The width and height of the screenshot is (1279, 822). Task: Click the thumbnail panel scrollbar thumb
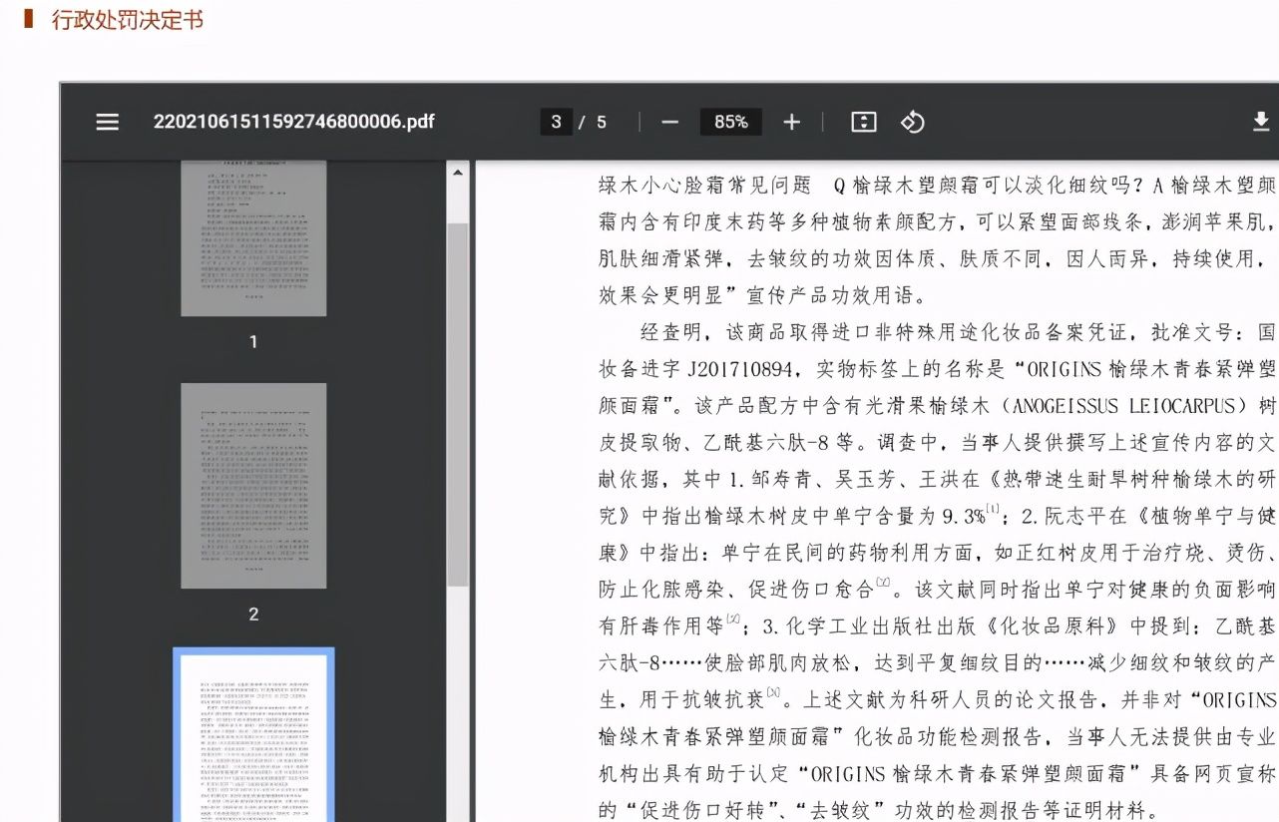457,404
